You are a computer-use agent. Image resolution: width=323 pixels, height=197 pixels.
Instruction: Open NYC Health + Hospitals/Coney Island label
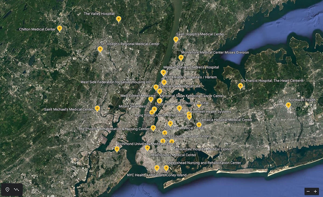click(x=156, y=175)
